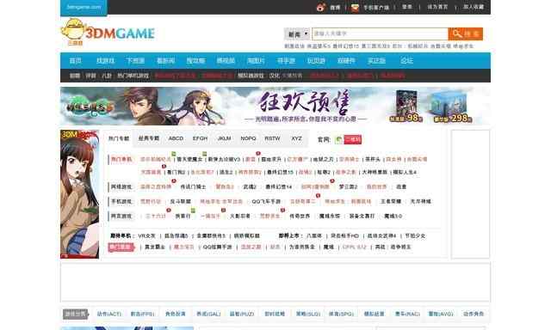Click the 狂欢预售 promotional banner
This screenshot has width=551, height=330.
(275, 106)
